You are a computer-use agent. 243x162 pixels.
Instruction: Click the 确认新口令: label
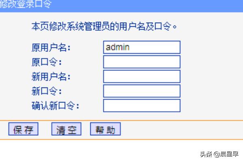click(x=55, y=106)
